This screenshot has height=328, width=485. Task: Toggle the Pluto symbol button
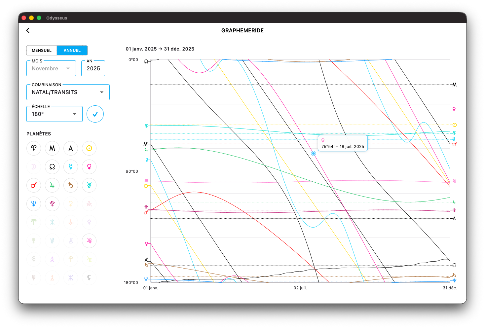[x=52, y=204]
